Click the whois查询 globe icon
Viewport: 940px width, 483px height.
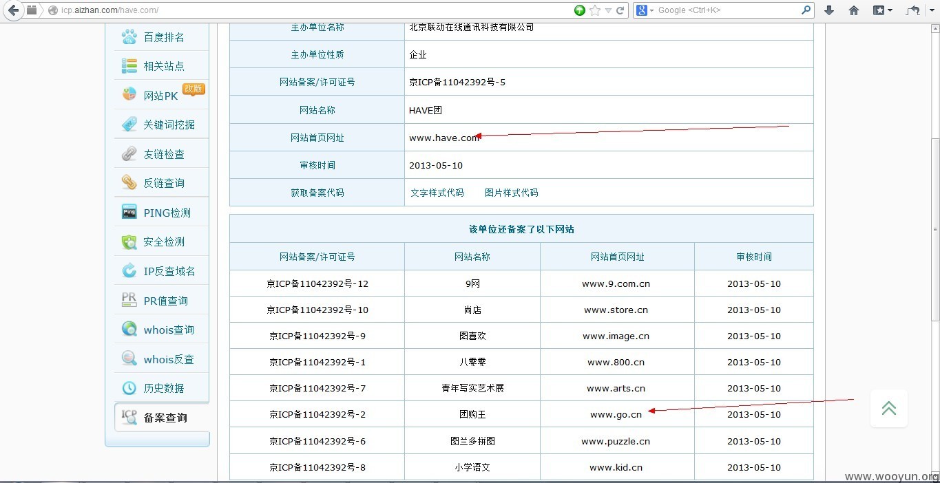[129, 329]
